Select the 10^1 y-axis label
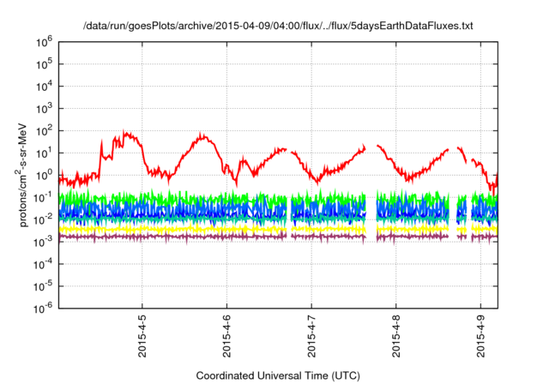The image size is (549, 384). pos(44,153)
